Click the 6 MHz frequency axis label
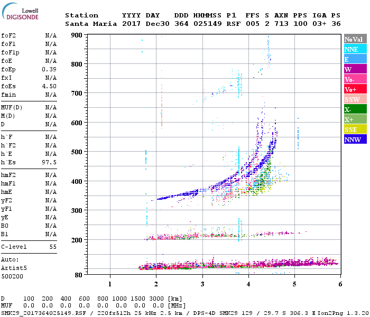Screen dimensions: 370x317 [x=340, y=284]
